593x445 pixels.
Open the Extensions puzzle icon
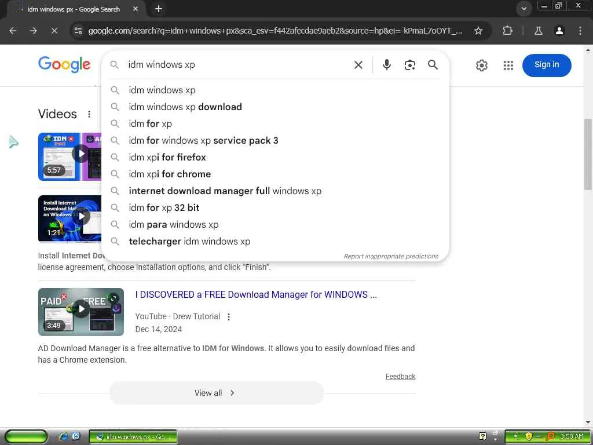click(507, 31)
